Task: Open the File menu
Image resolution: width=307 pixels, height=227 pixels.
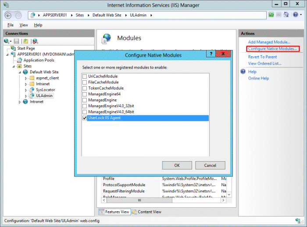Action: (11, 25)
